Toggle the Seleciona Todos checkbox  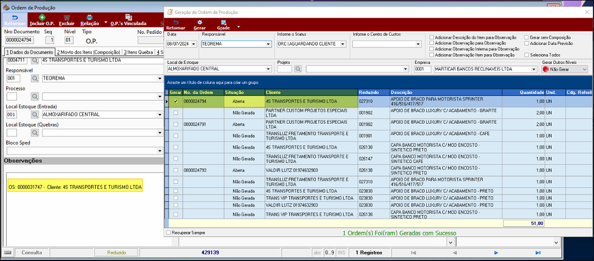pyautogui.click(x=526, y=55)
